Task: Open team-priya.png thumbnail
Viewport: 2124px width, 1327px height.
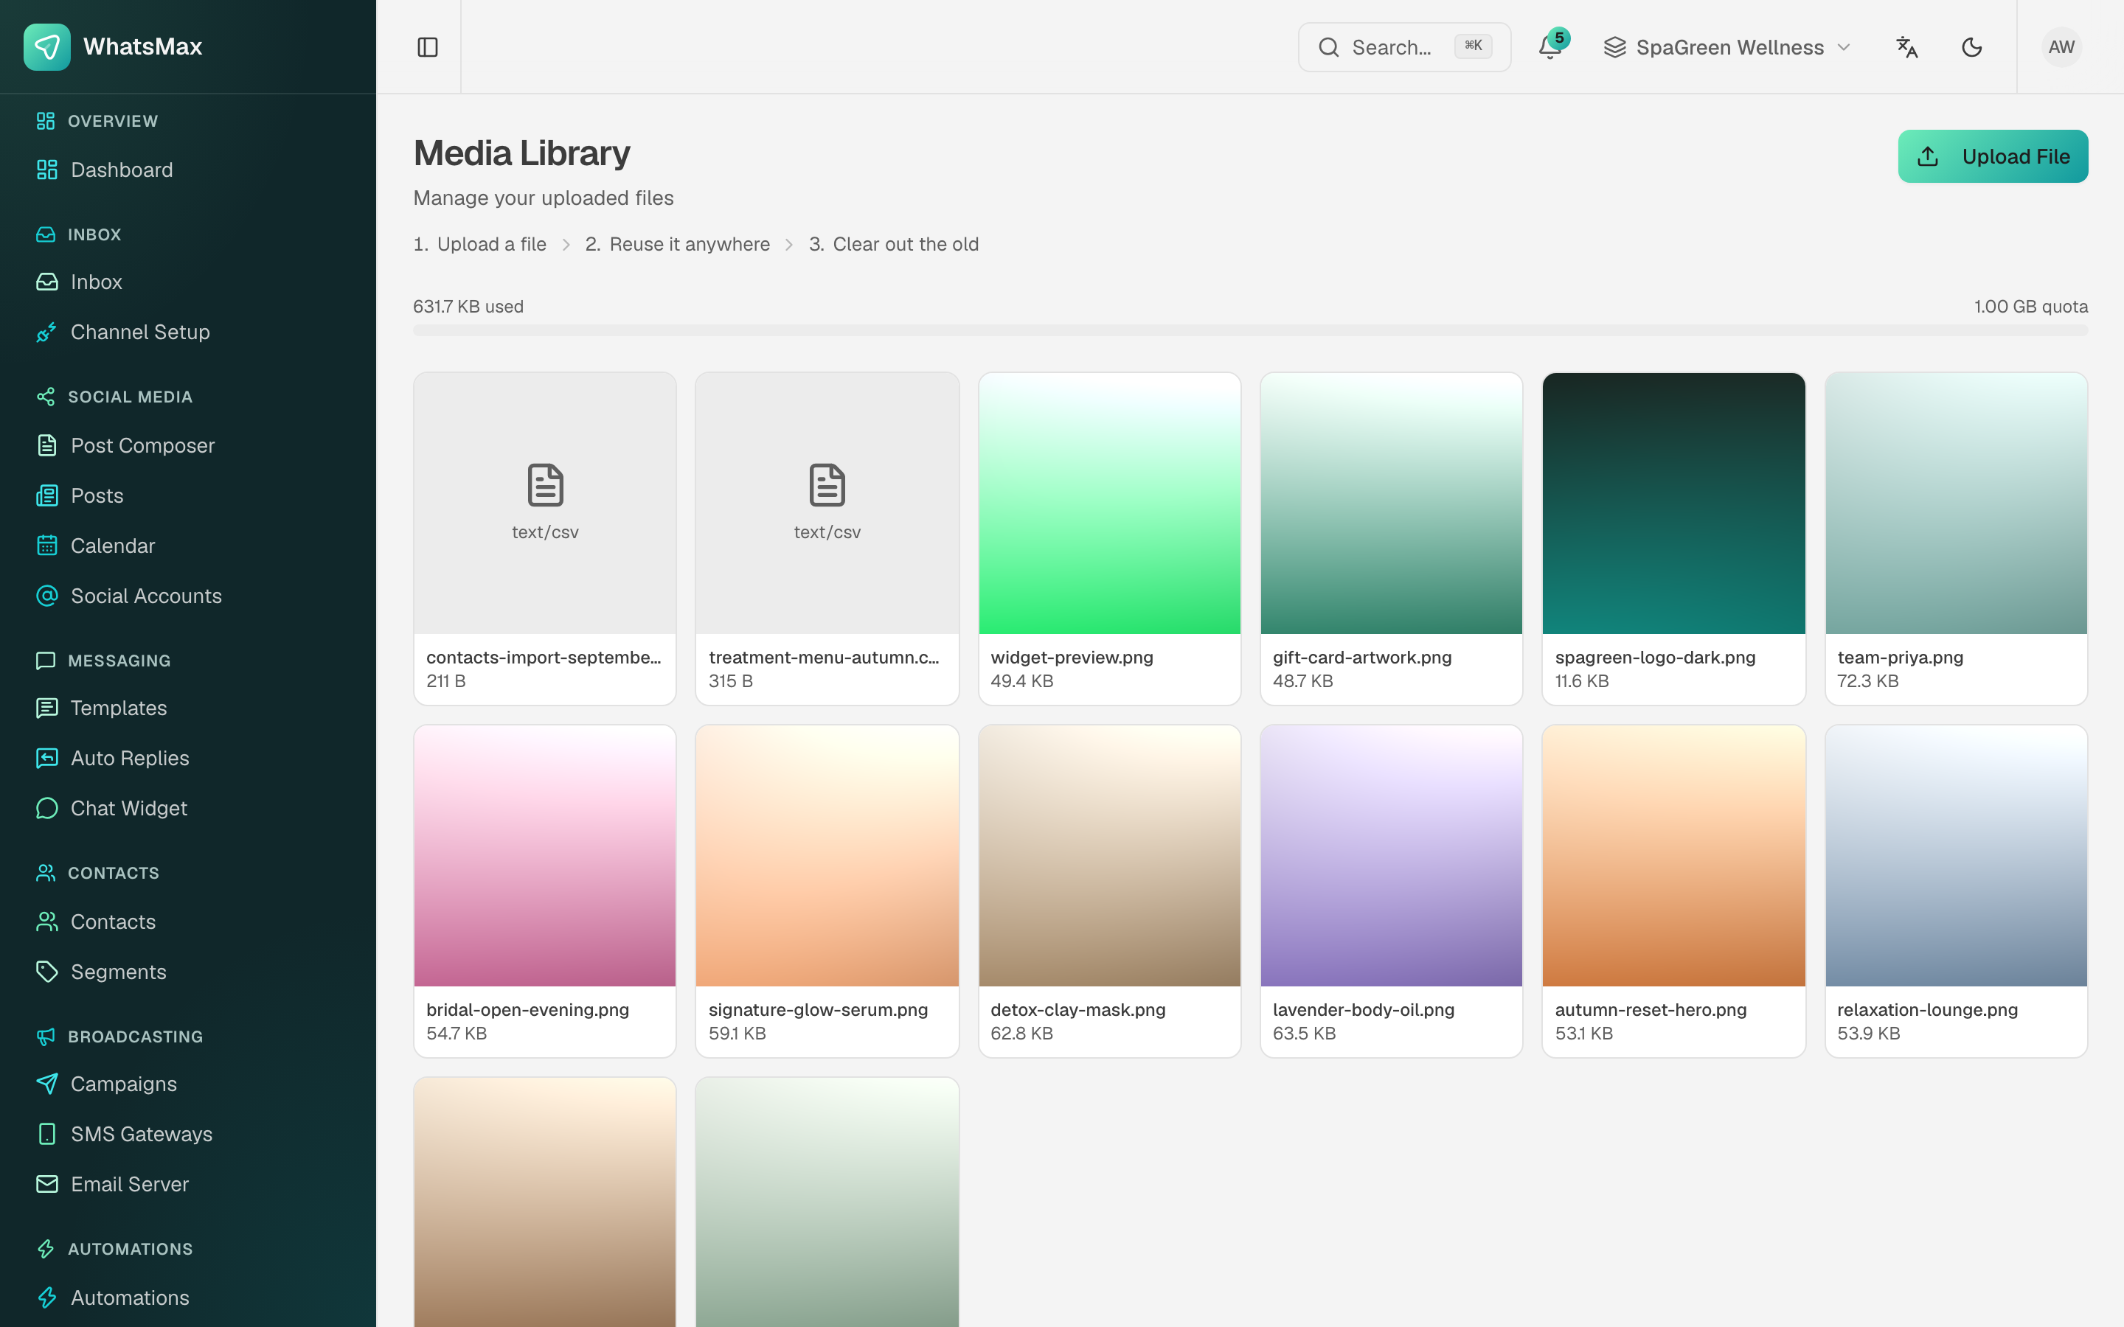Action: coord(1956,503)
